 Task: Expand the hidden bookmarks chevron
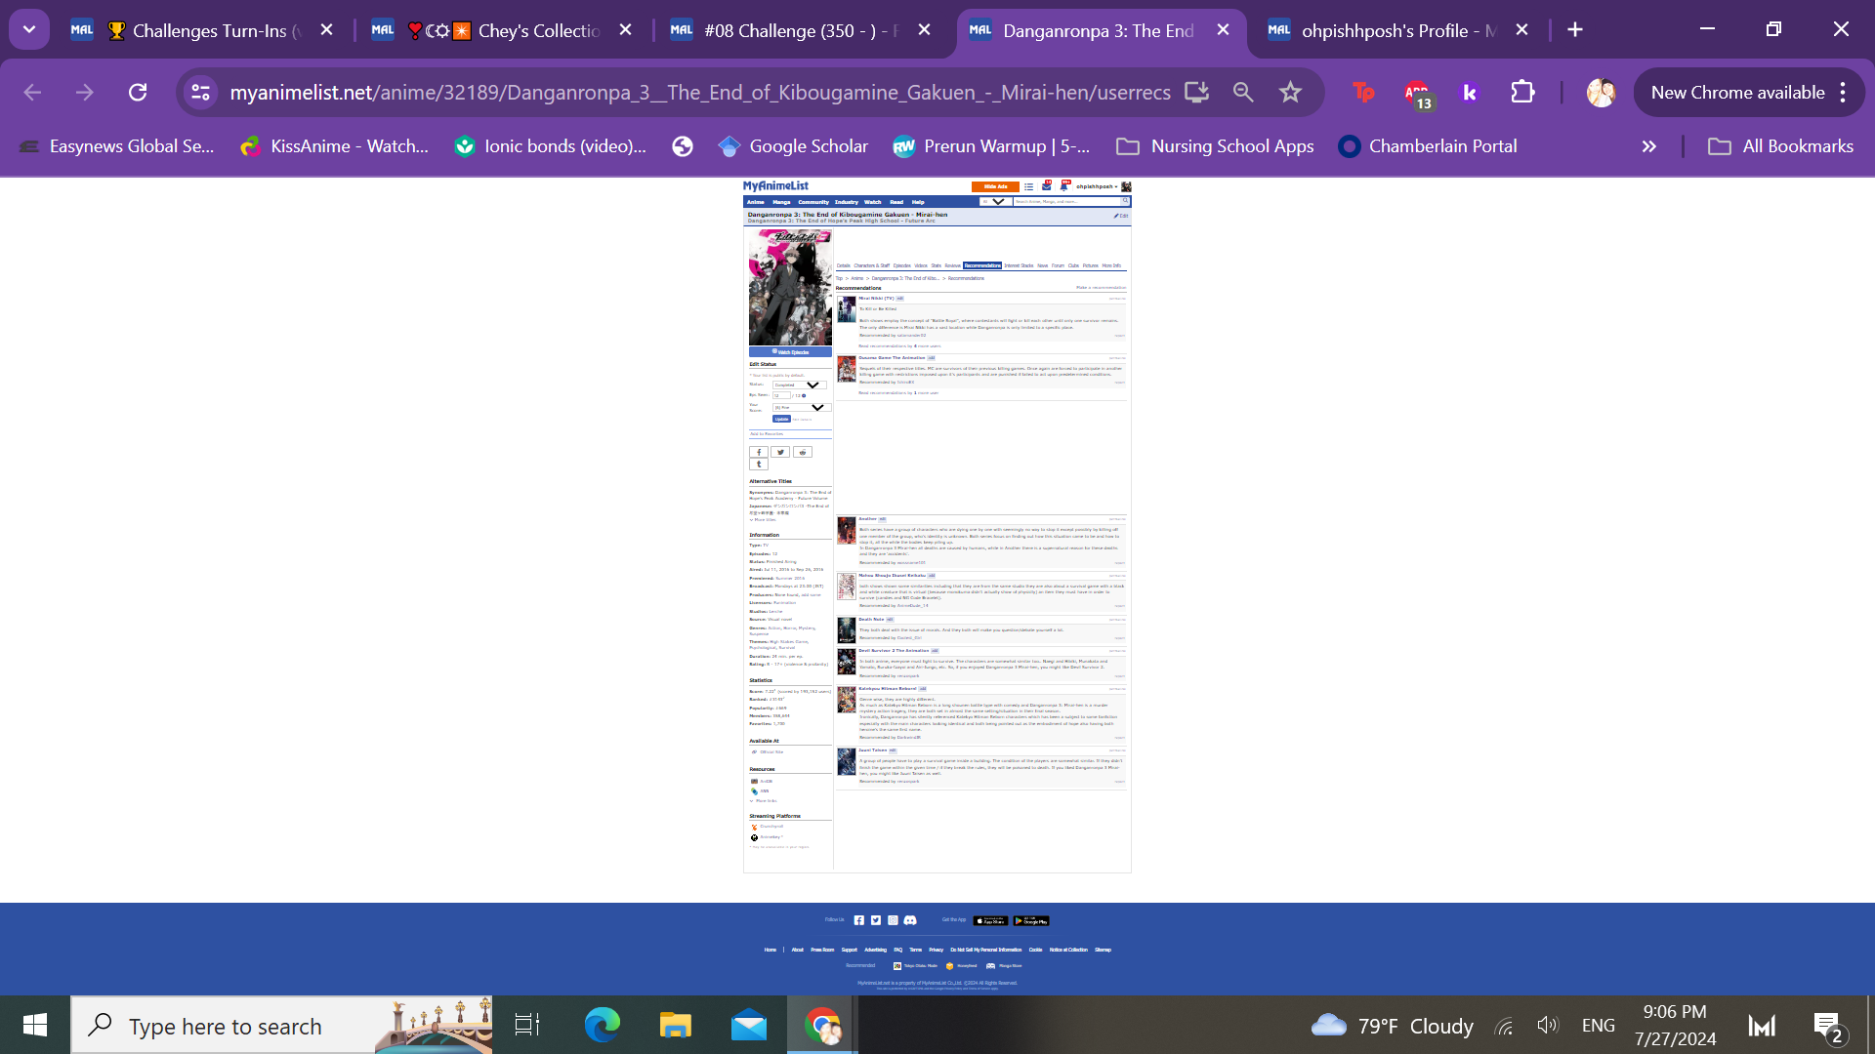click(1648, 146)
